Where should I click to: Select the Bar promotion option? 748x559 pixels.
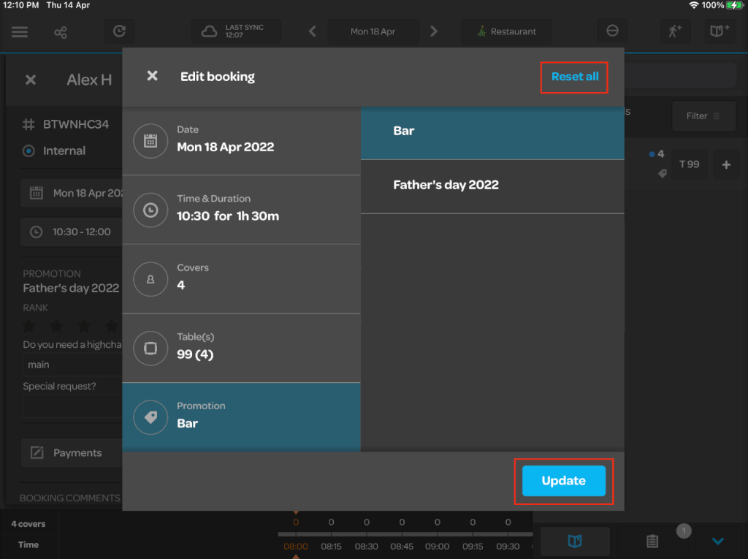tap(492, 132)
